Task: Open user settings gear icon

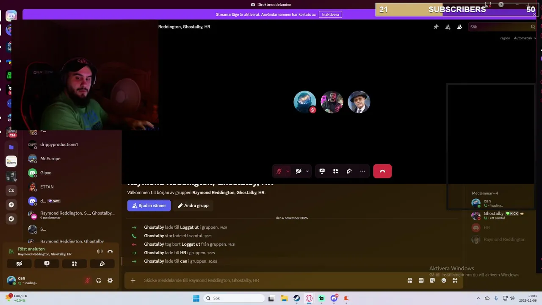Action: (110, 280)
